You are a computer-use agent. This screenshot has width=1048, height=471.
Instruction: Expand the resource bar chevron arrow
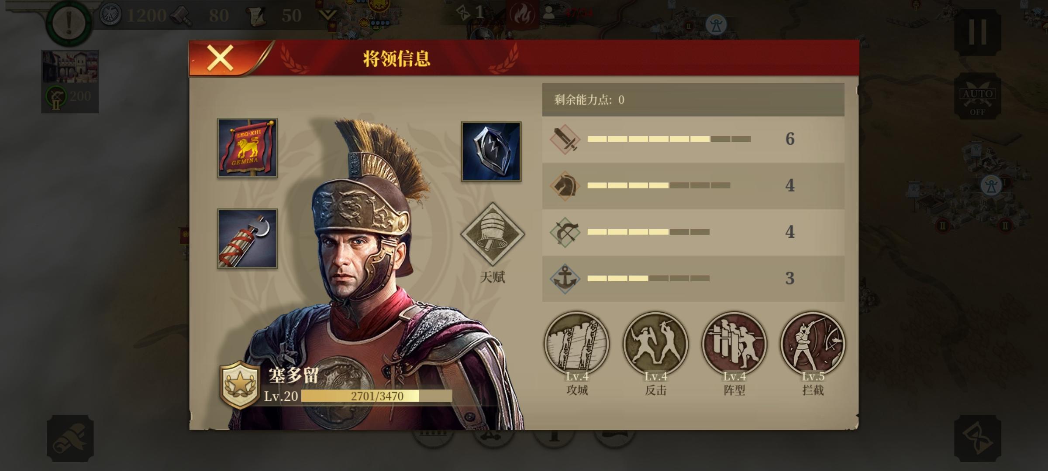pyautogui.click(x=327, y=17)
